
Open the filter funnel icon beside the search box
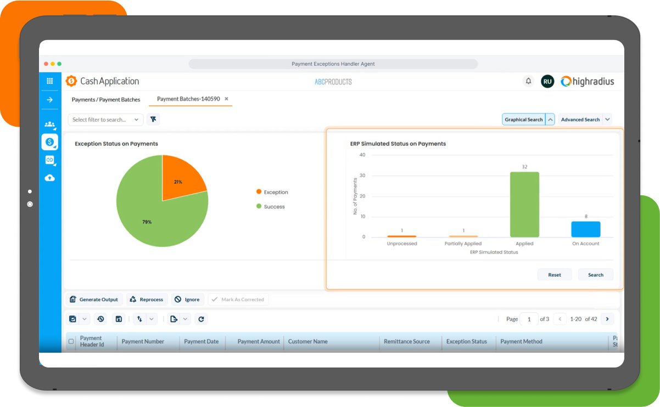153,119
